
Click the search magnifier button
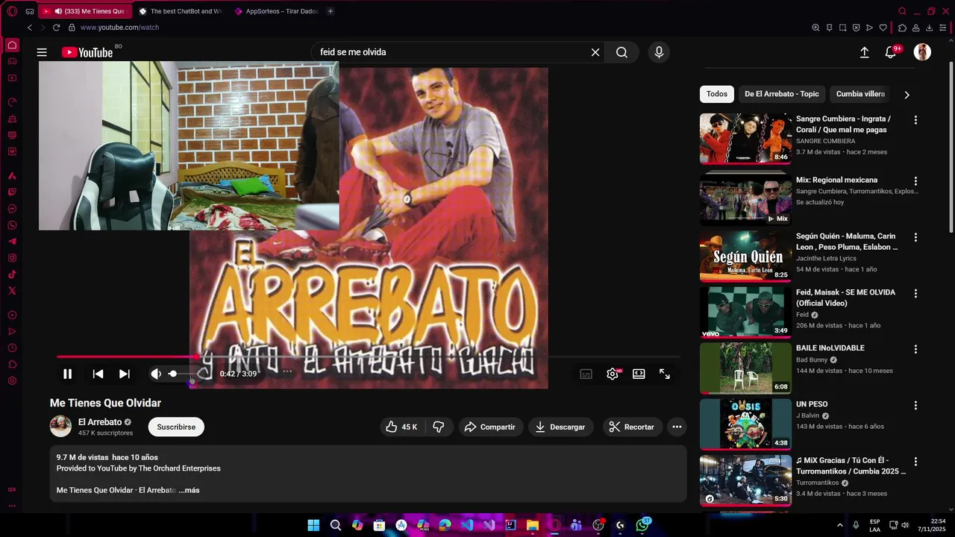(621, 52)
